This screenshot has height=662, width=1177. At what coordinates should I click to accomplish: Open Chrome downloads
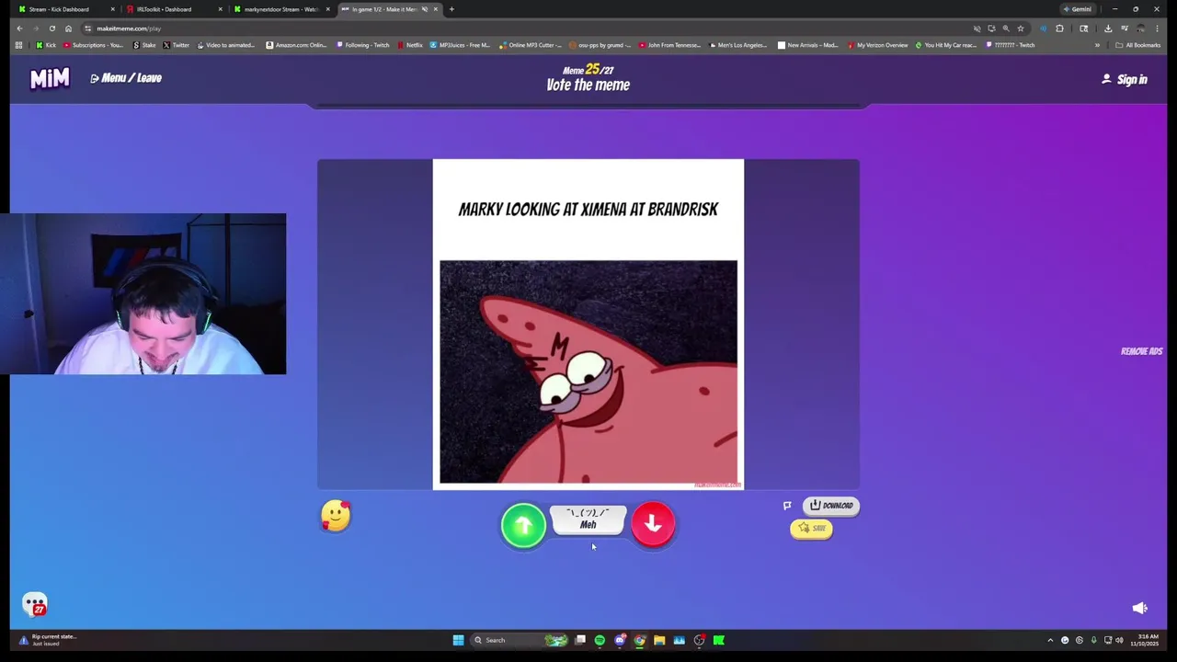pyautogui.click(x=1108, y=29)
